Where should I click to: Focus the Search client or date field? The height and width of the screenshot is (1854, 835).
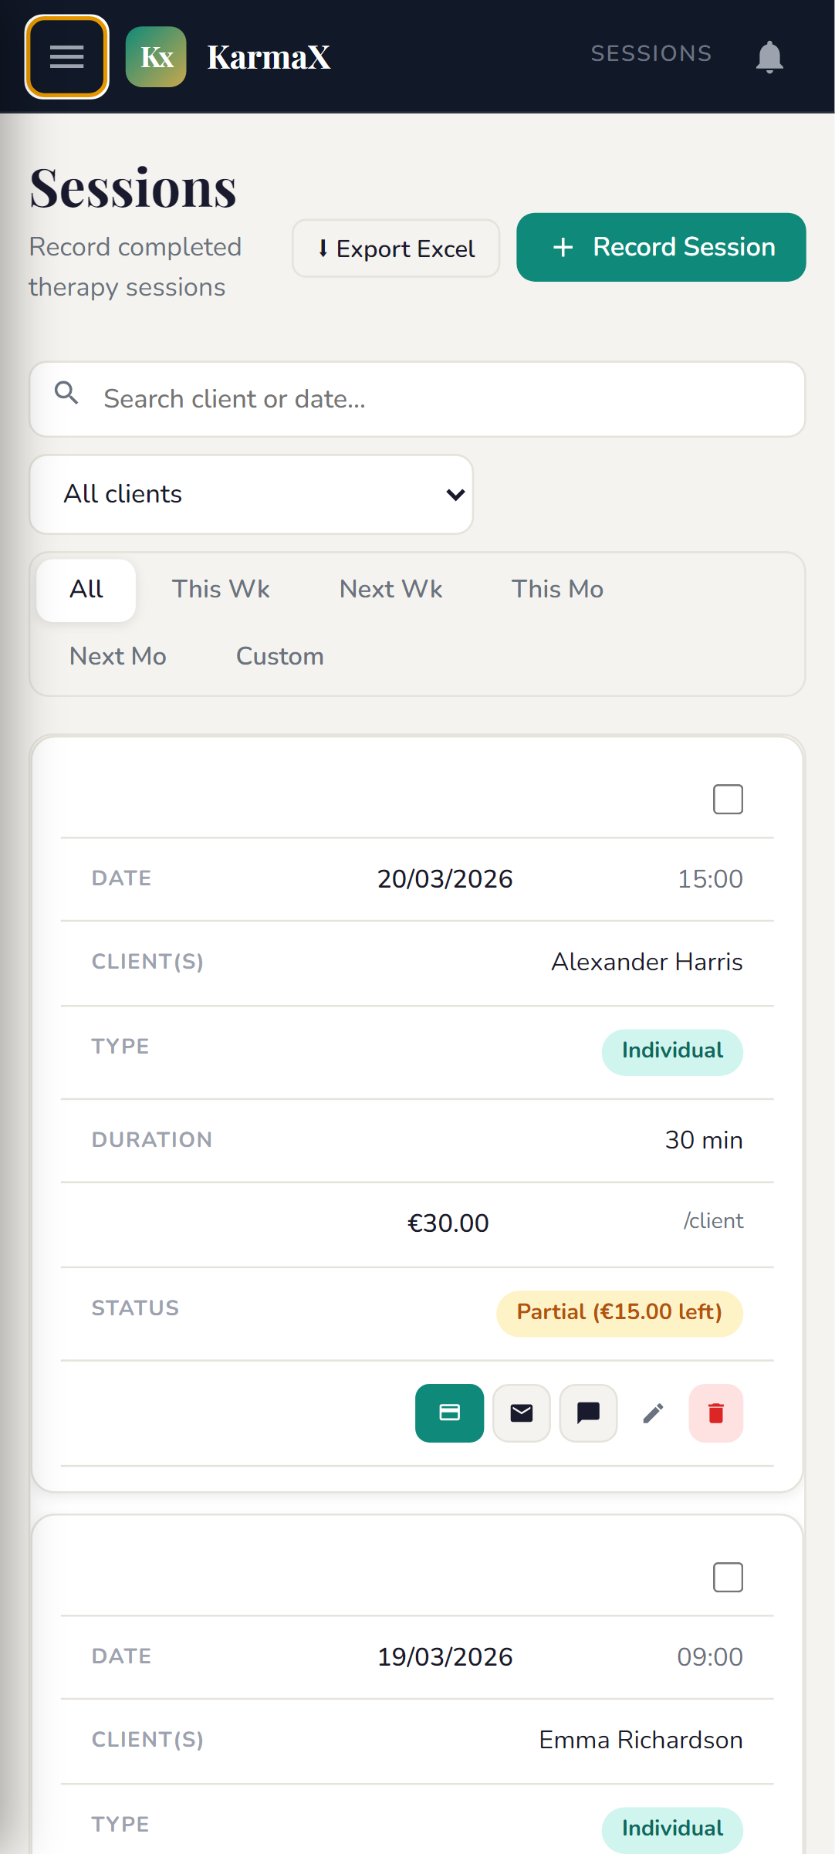(x=417, y=399)
